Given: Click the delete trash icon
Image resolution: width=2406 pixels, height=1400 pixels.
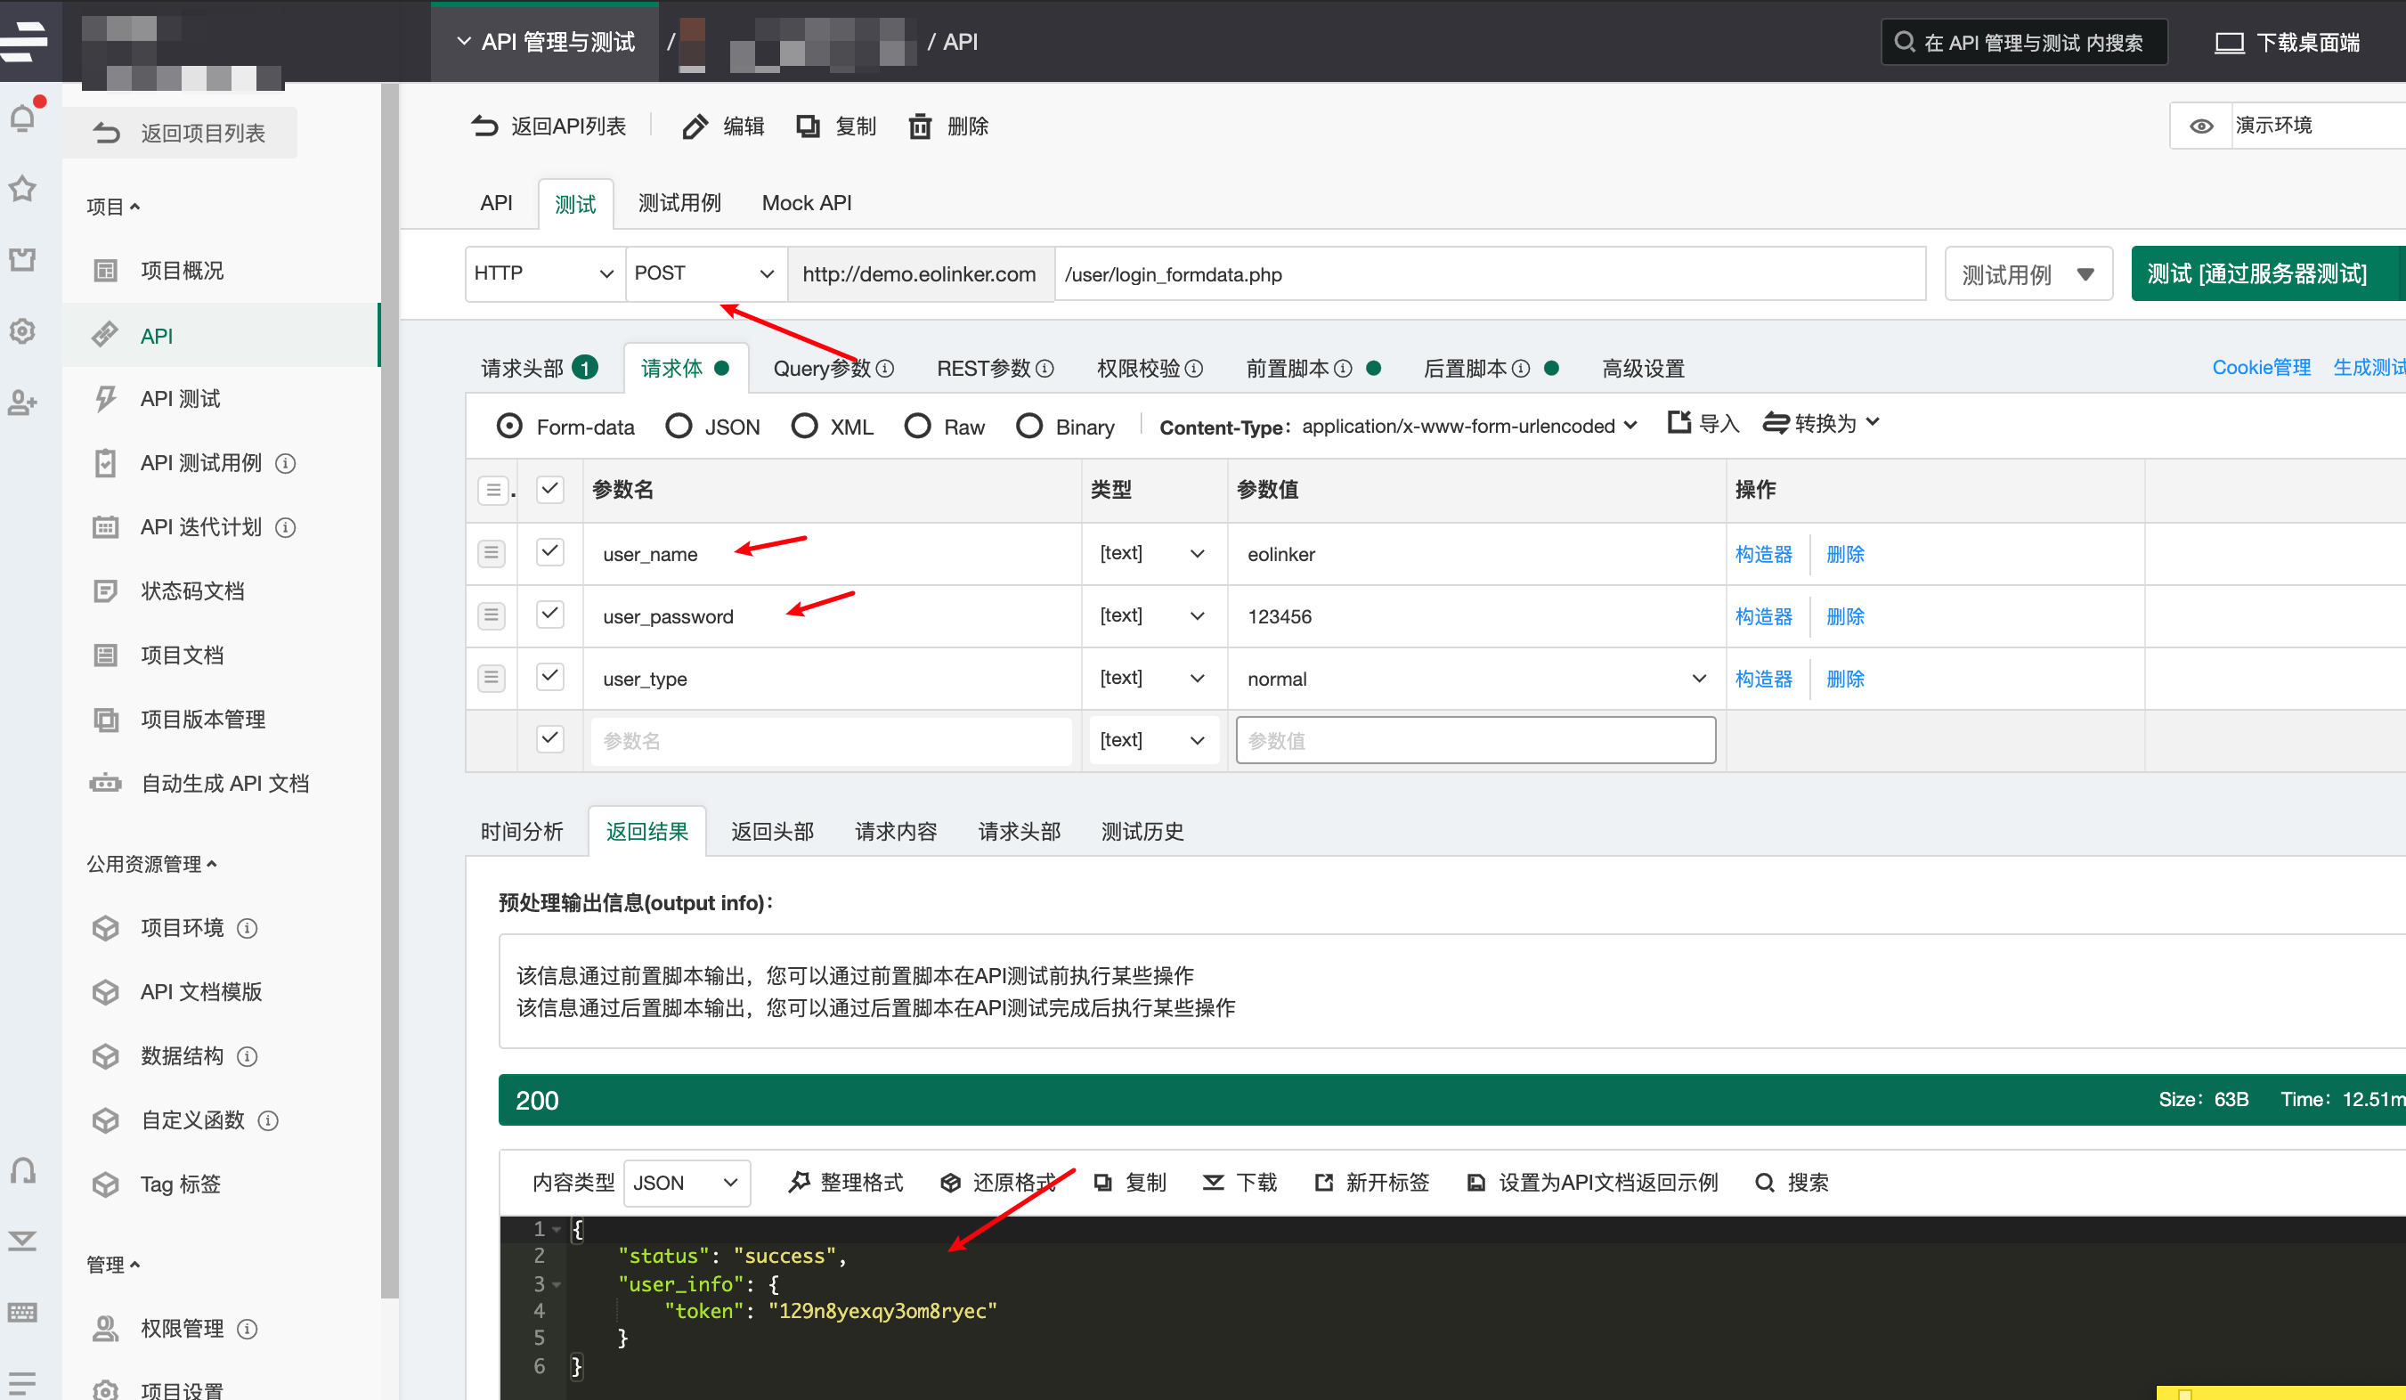Looking at the screenshot, I should [x=920, y=127].
